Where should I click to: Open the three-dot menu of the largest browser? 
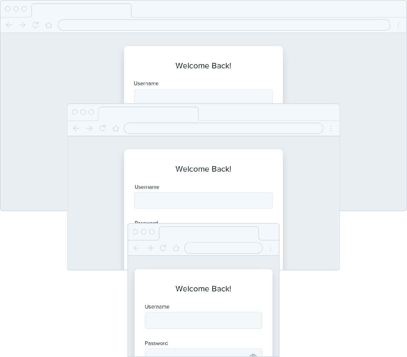(398, 25)
